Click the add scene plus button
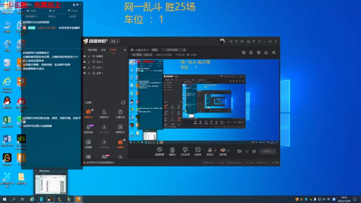This screenshot has height=203, width=361. (x=125, y=50)
